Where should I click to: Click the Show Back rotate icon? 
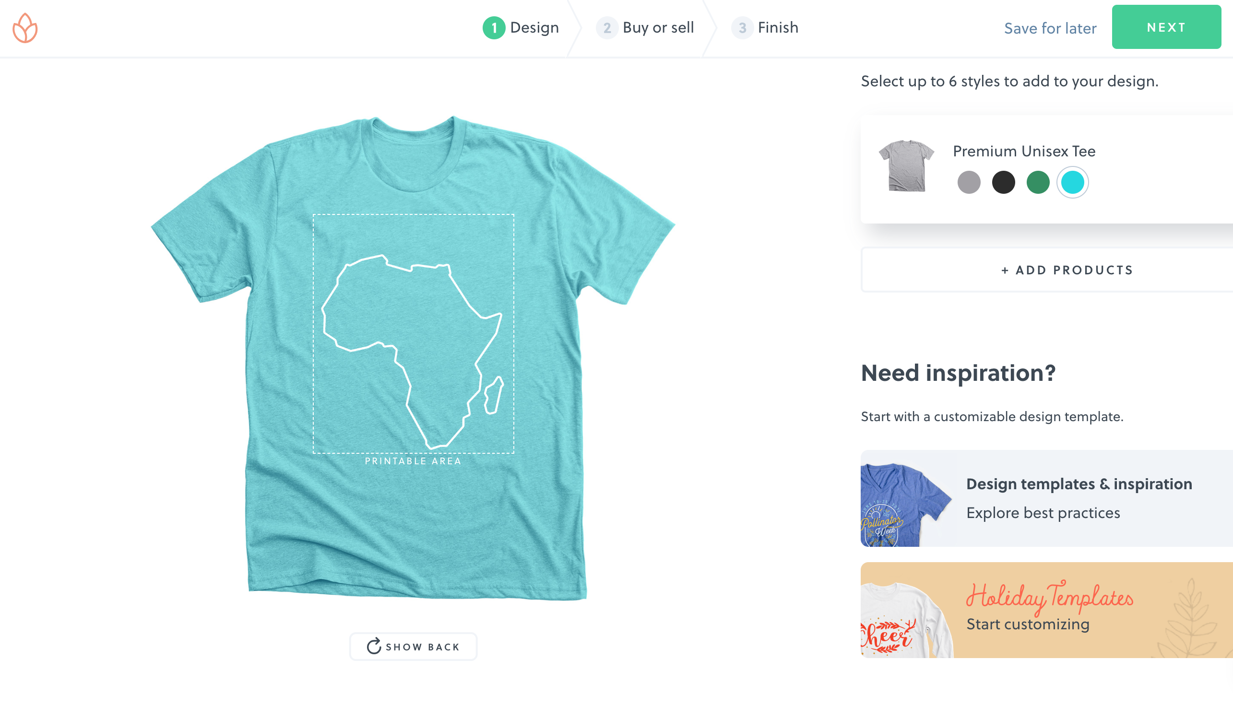373,646
